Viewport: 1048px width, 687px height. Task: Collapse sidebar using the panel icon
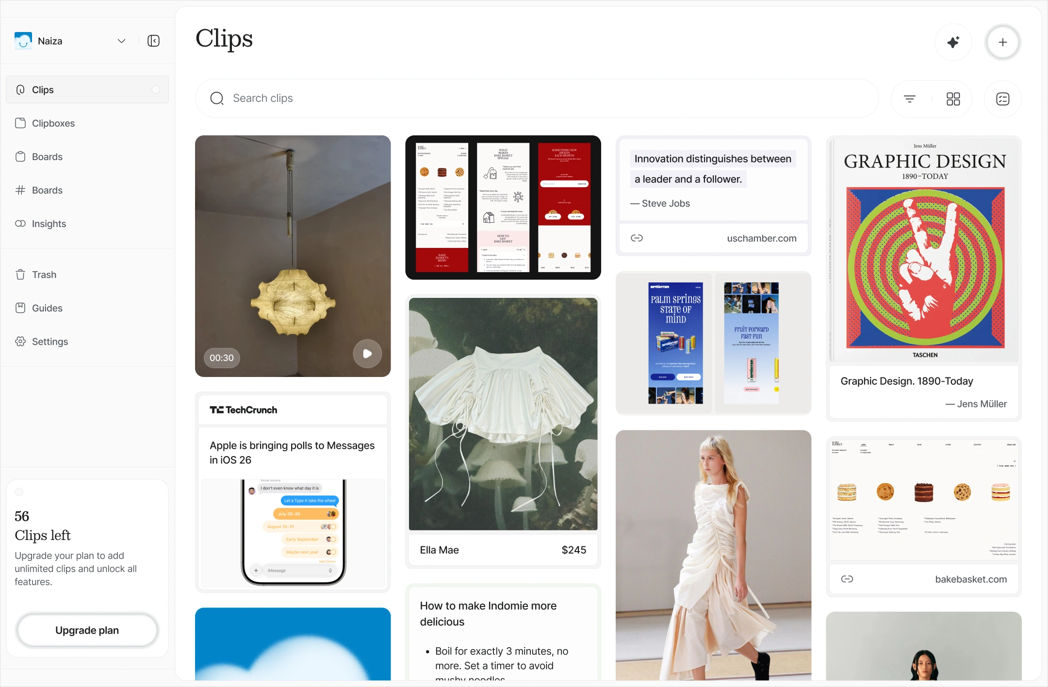154,41
